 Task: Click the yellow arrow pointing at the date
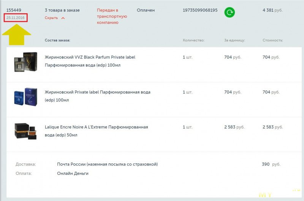[17, 35]
